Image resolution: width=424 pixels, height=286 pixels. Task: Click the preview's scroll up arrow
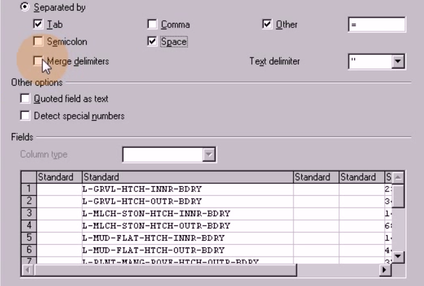pos(398,178)
